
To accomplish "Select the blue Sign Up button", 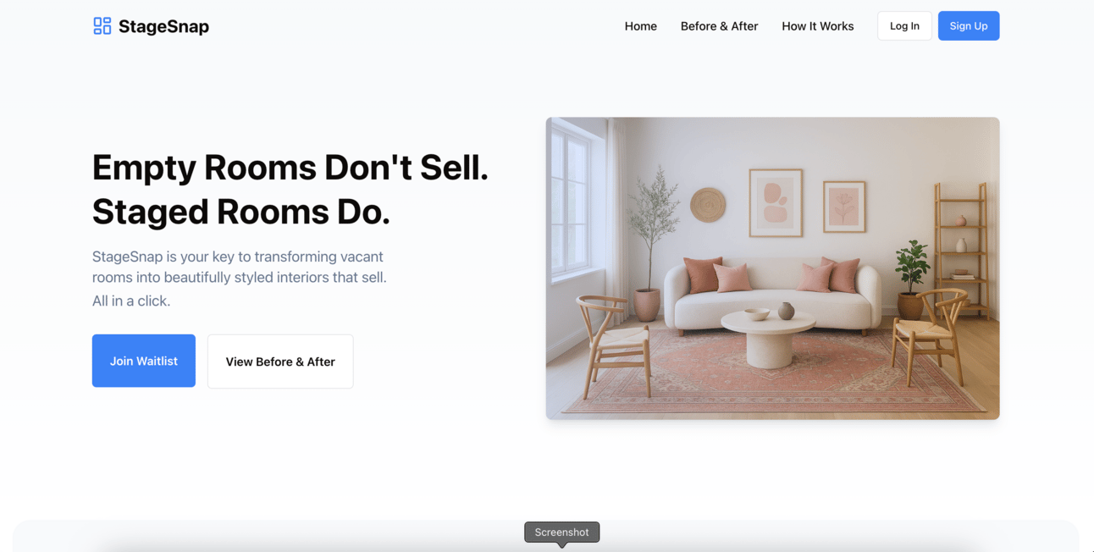I will 969,26.
